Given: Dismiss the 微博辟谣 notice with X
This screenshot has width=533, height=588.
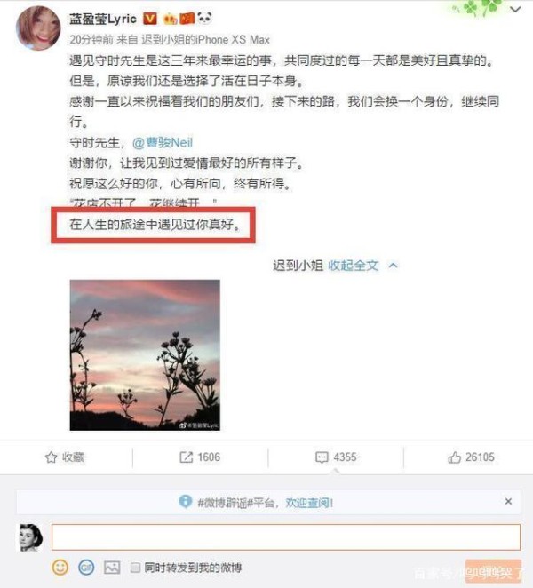Looking at the screenshot, I should click(x=508, y=501).
